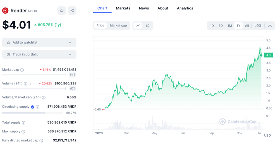
Task: Select the All time range button
Action: (247, 26)
